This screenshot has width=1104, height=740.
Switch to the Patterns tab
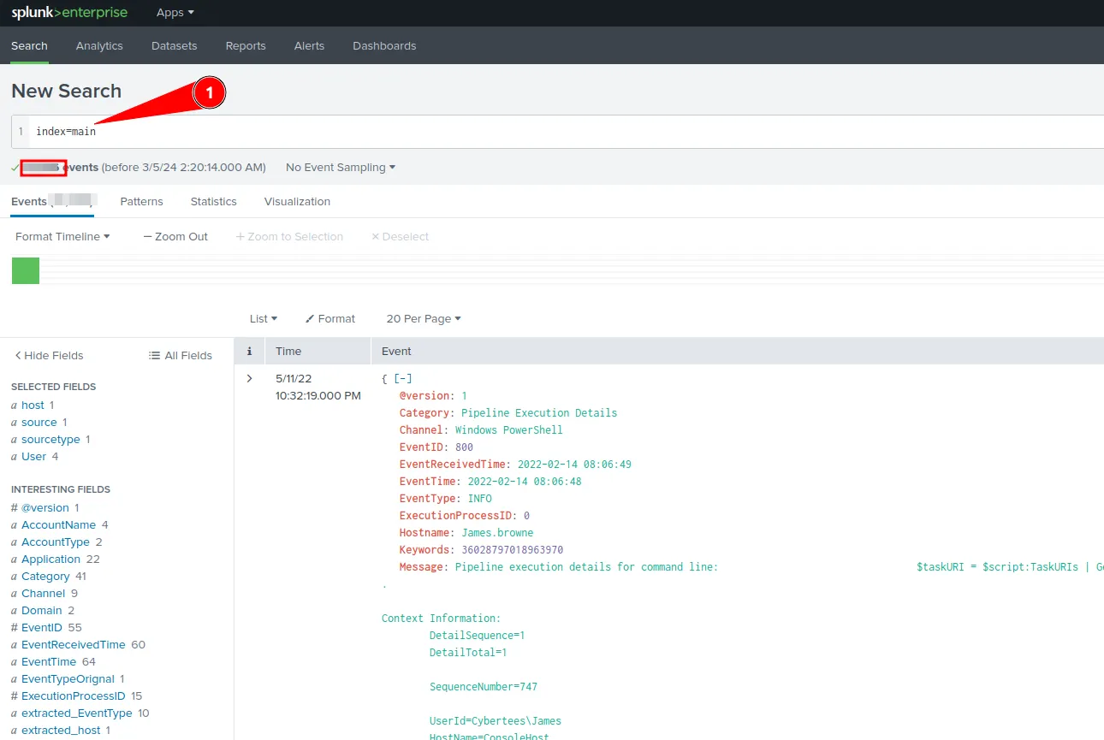pos(141,201)
